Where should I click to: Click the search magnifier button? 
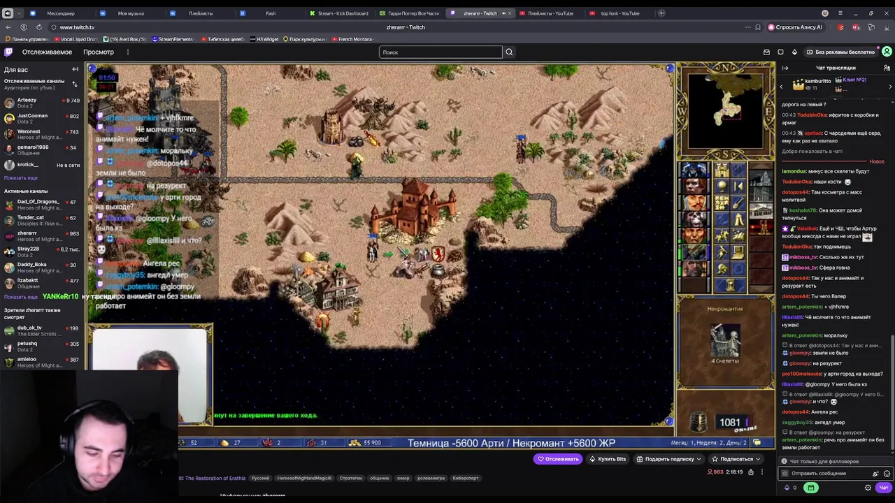pyautogui.click(x=509, y=52)
